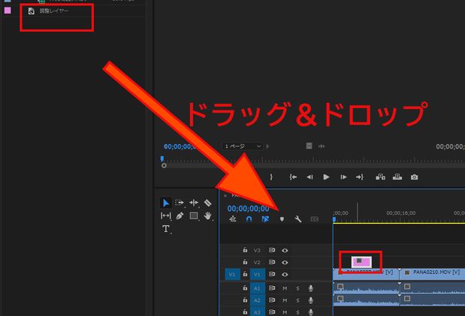465x316 pixels.
Task: Hide track V2 with eye icon
Action: 285,263
